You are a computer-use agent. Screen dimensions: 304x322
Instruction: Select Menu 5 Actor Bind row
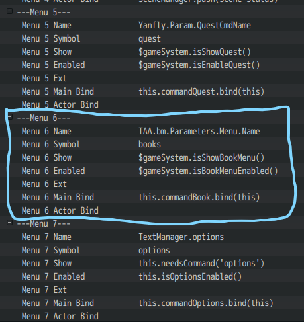pyautogui.click(x=152, y=104)
